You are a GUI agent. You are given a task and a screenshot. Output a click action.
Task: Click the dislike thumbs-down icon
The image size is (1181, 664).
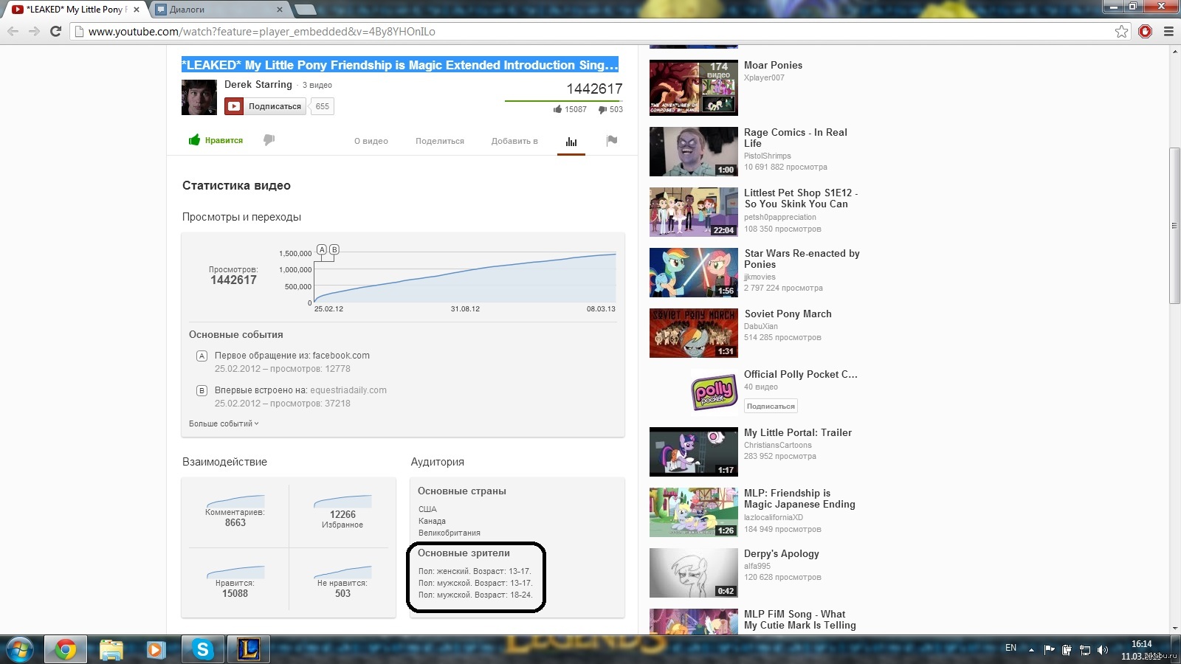pyautogui.click(x=269, y=140)
